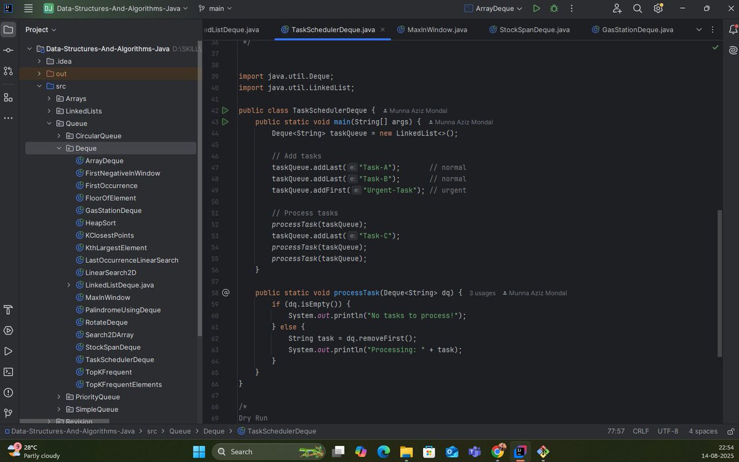
Task: Click the gutter annotation icon beside processTask
Action: tap(225, 293)
